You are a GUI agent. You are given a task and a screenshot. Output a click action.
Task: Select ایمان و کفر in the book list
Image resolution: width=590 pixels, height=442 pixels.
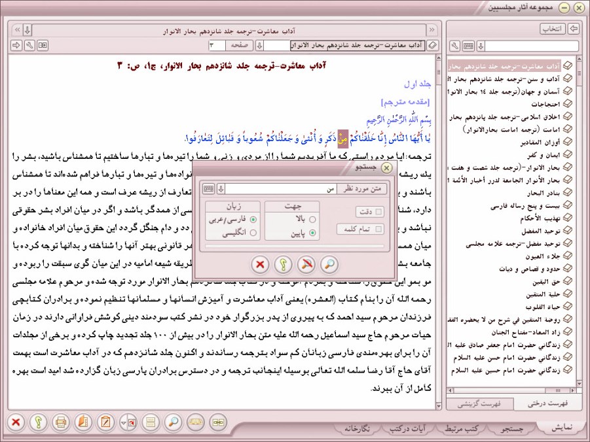click(x=544, y=154)
